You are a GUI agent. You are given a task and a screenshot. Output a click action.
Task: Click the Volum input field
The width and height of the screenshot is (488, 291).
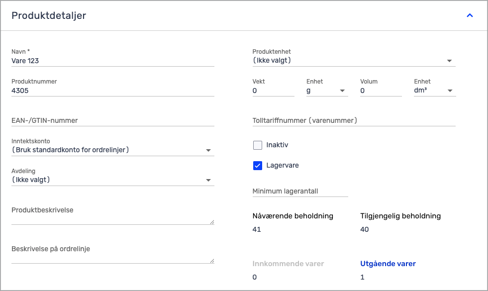(x=381, y=91)
